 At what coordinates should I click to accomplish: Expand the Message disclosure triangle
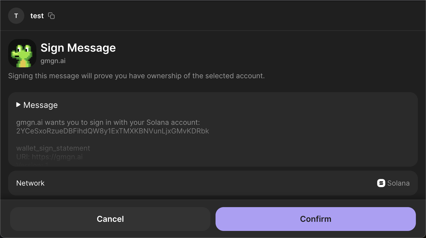[x=18, y=105]
